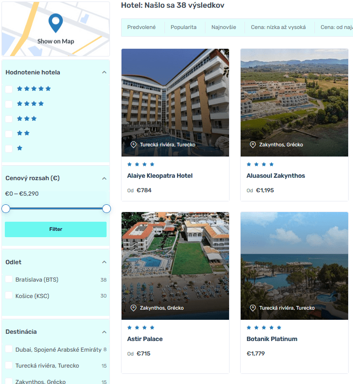Collapse the Cenový rozsah (€) section
The height and width of the screenshot is (384, 353).
pyautogui.click(x=104, y=178)
